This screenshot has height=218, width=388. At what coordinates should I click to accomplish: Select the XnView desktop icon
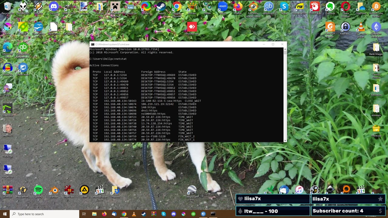click(x=192, y=8)
